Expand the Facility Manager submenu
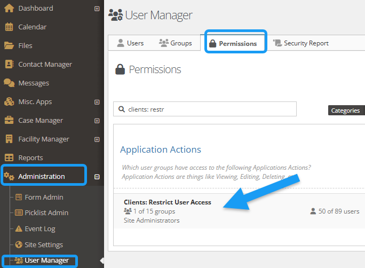Screen dimensions: 365x268 pos(97,139)
